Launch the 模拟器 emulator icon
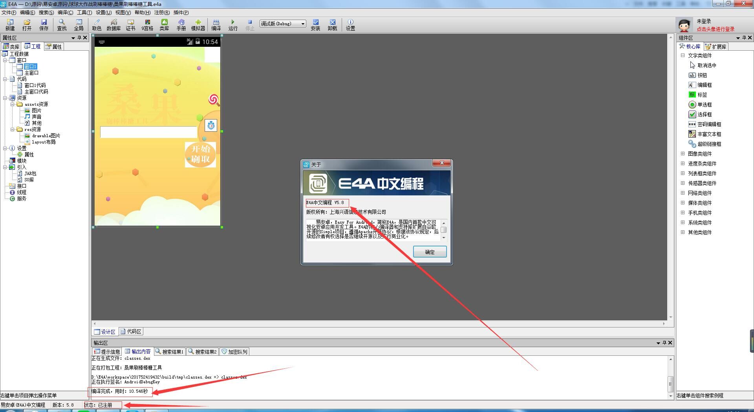This screenshot has height=412, width=754. (x=198, y=25)
